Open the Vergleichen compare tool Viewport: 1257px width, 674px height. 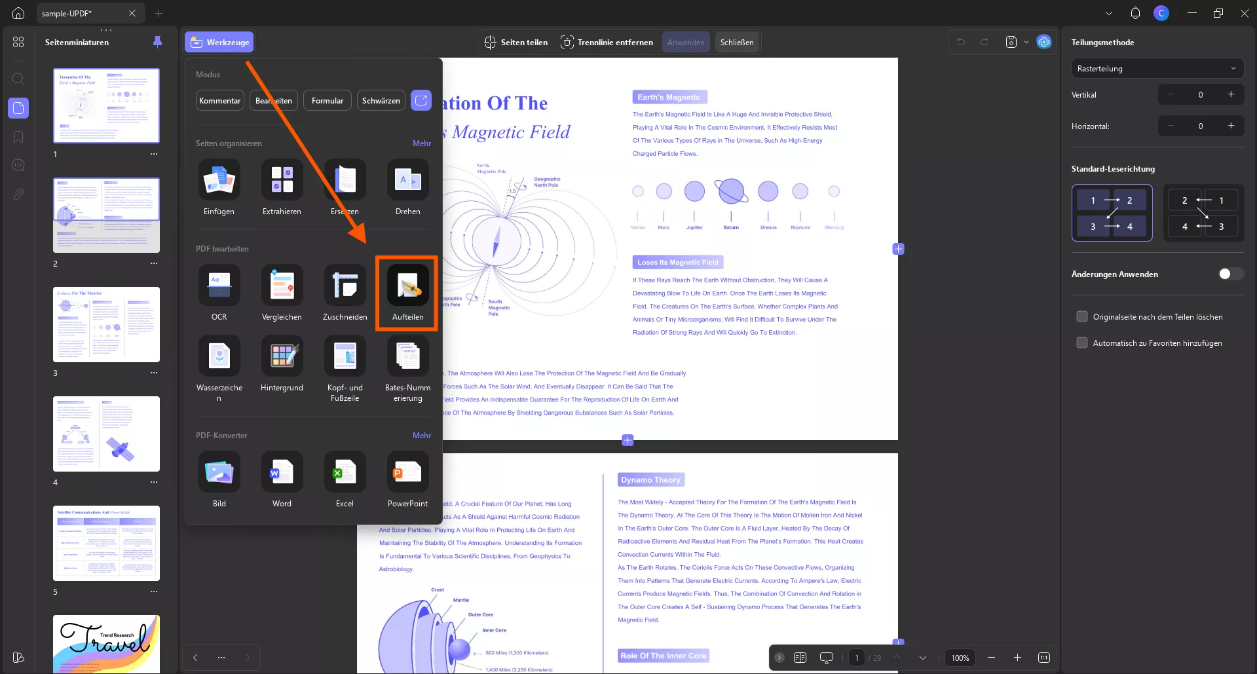coord(282,293)
